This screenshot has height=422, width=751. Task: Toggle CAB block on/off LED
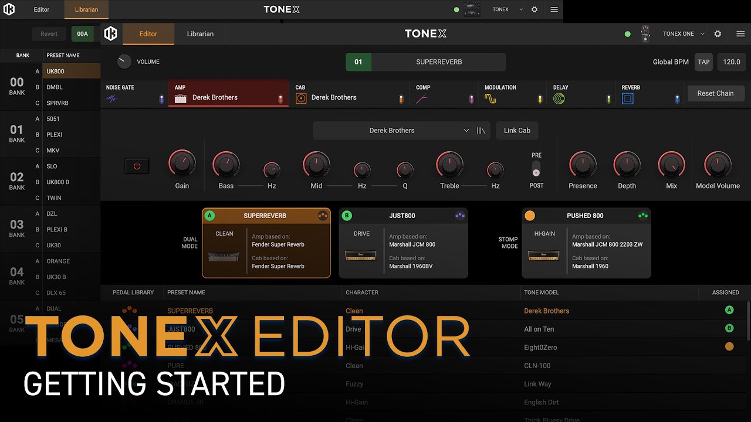tap(401, 99)
